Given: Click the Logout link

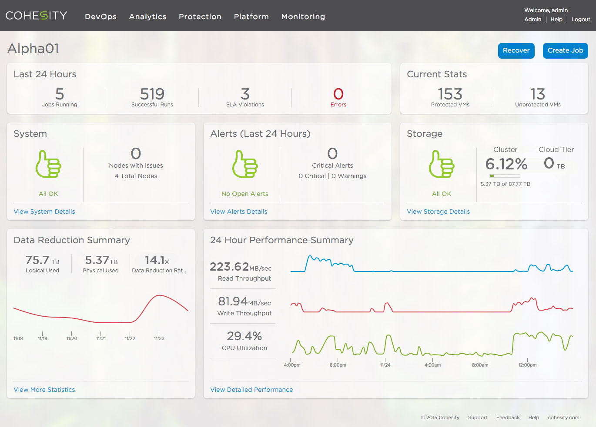Looking at the screenshot, I should [x=581, y=20].
